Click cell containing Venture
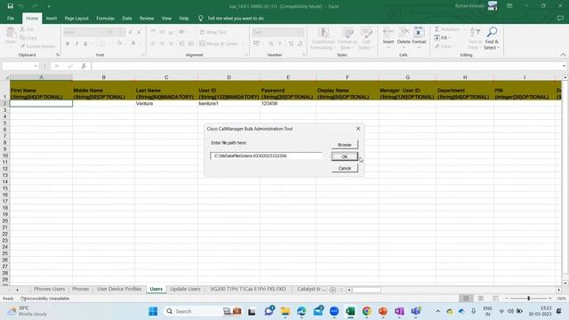This screenshot has width=569, height=320. pos(166,103)
